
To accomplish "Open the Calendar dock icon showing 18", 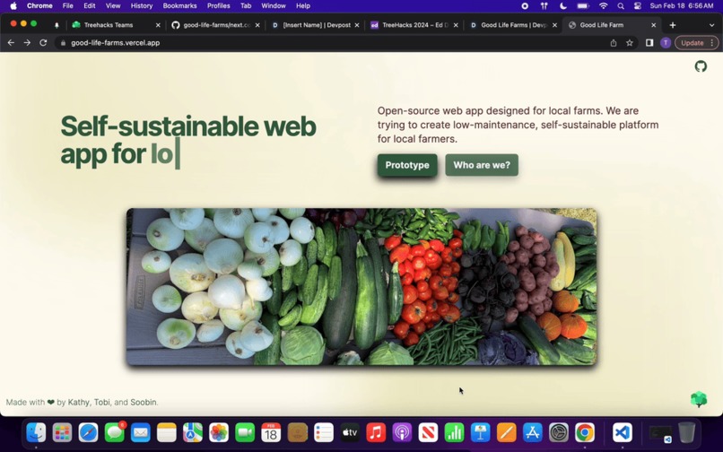I will click(271, 432).
